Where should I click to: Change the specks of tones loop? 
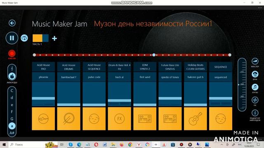pos(170,77)
